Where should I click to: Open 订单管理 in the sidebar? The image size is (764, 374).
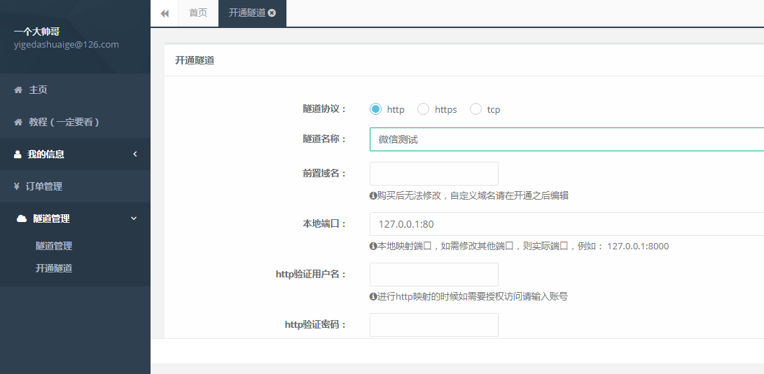click(75, 186)
